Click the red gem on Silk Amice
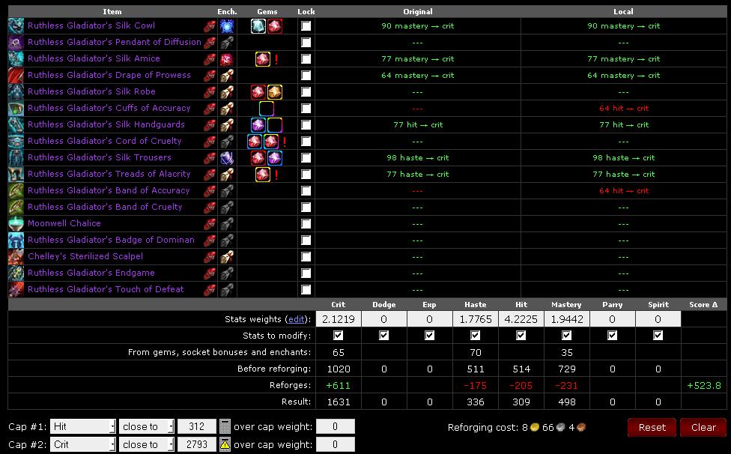 pyautogui.click(x=262, y=58)
